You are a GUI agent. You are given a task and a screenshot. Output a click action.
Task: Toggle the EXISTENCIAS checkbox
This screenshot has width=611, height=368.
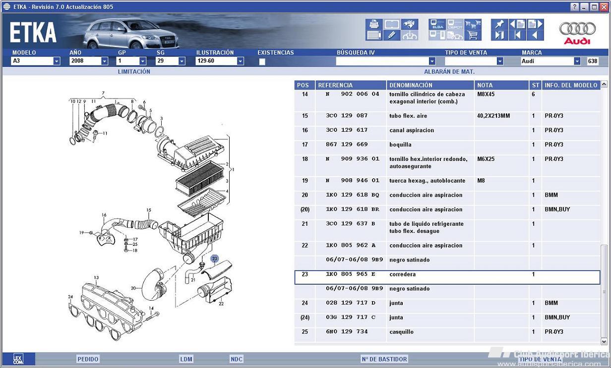(x=262, y=61)
